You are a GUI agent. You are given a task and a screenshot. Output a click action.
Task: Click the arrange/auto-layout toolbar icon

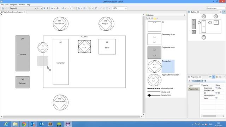tap(84, 8)
